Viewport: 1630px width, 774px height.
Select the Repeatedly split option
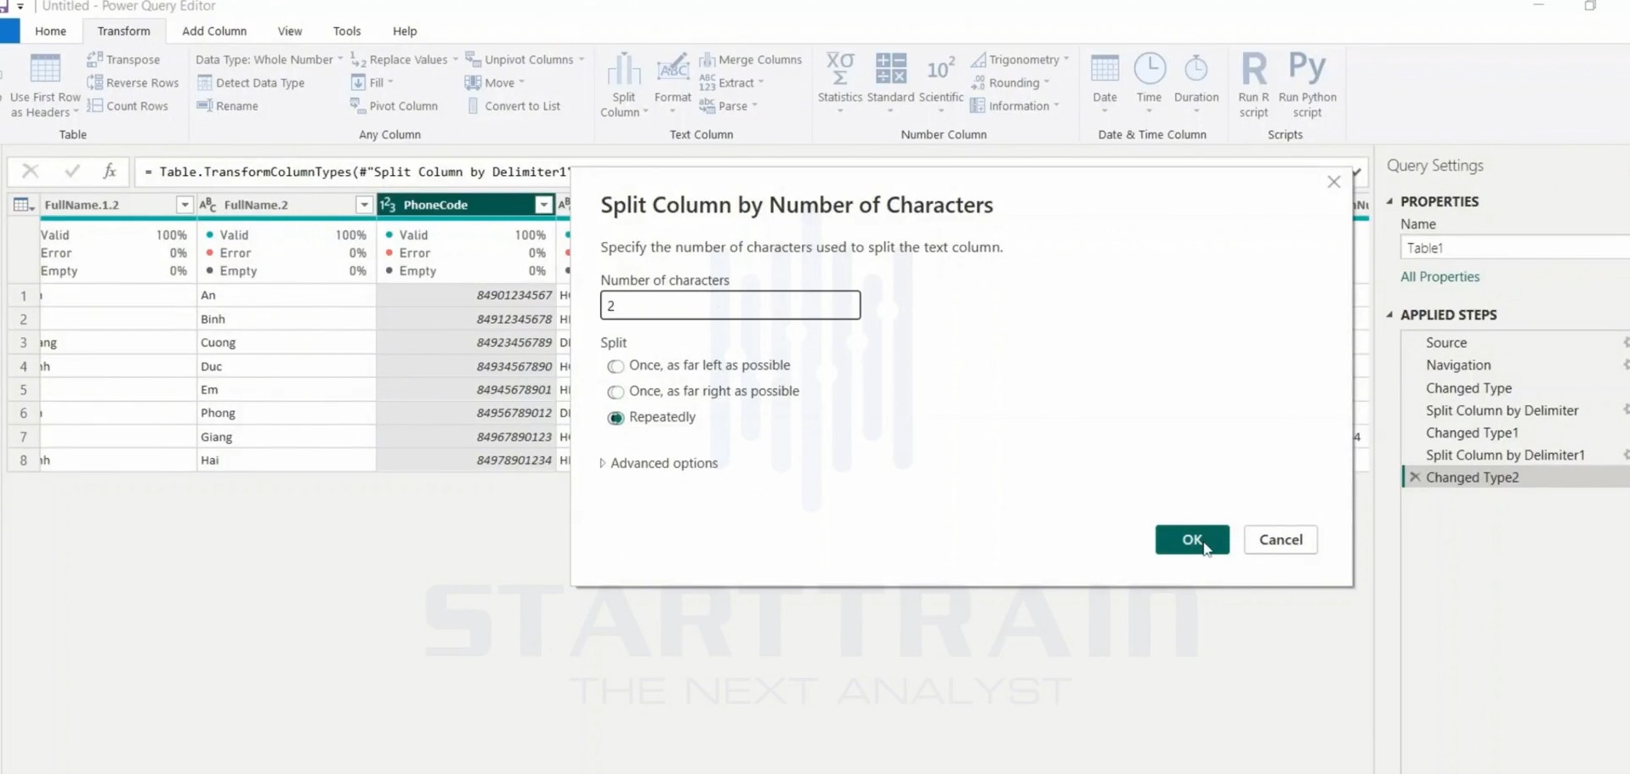616,418
